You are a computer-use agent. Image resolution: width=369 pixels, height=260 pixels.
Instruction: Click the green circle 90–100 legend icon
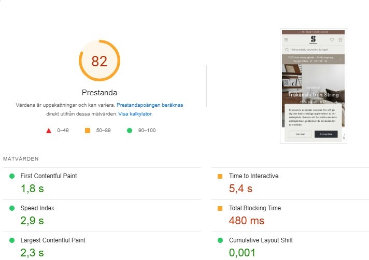click(130, 131)
